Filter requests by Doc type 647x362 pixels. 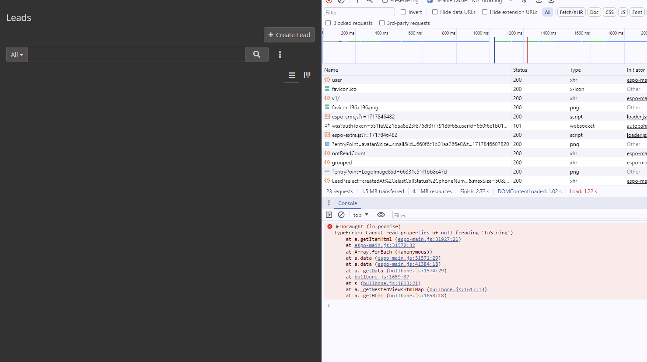coord(594,12)
